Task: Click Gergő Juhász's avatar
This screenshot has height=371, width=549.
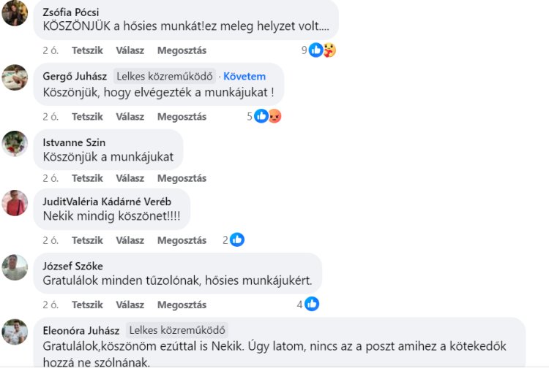Action: [x=15, y=77]
